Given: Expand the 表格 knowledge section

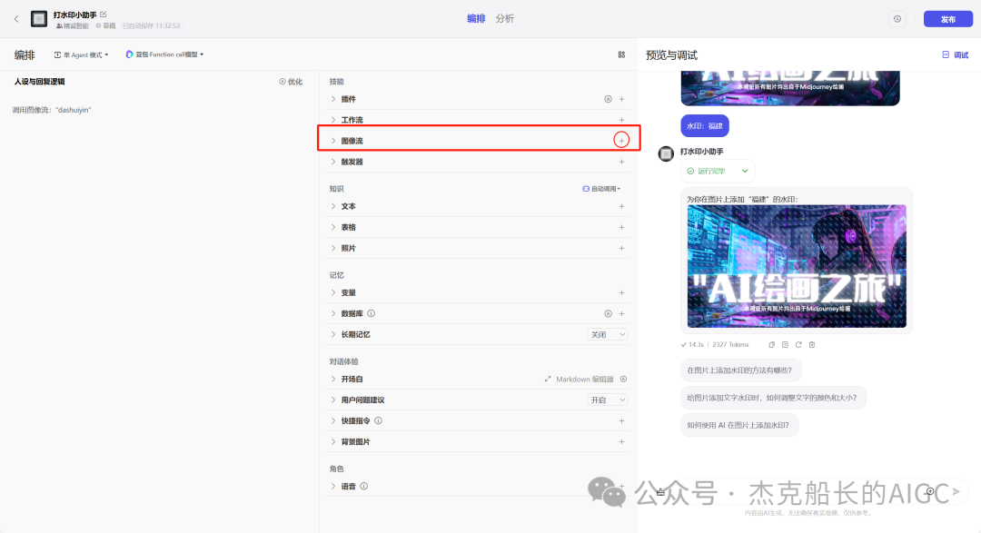Looking at the screenshot, I should [332, 227].
